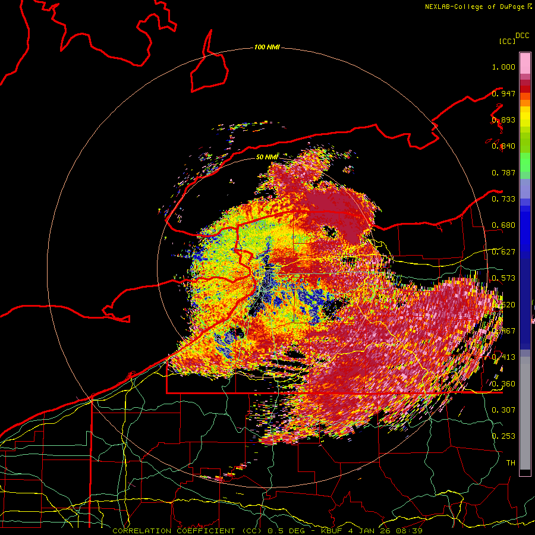This screenshot has width=535, height=535.
Task: Click the 0.360 scale value
Action: point(503,384)
